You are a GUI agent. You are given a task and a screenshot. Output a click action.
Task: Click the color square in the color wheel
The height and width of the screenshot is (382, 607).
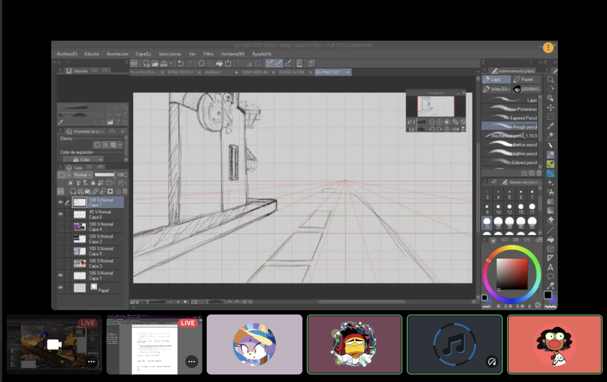(512, 274)
